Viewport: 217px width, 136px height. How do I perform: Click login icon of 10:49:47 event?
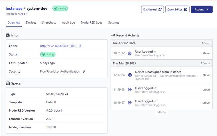tap(130, 103)
